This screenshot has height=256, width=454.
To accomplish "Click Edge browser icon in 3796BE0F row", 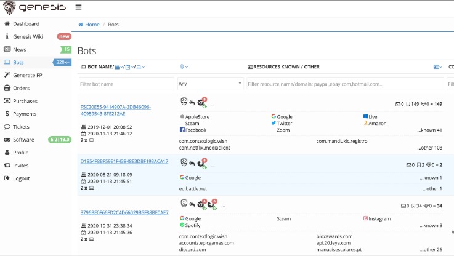I will 211,204.
